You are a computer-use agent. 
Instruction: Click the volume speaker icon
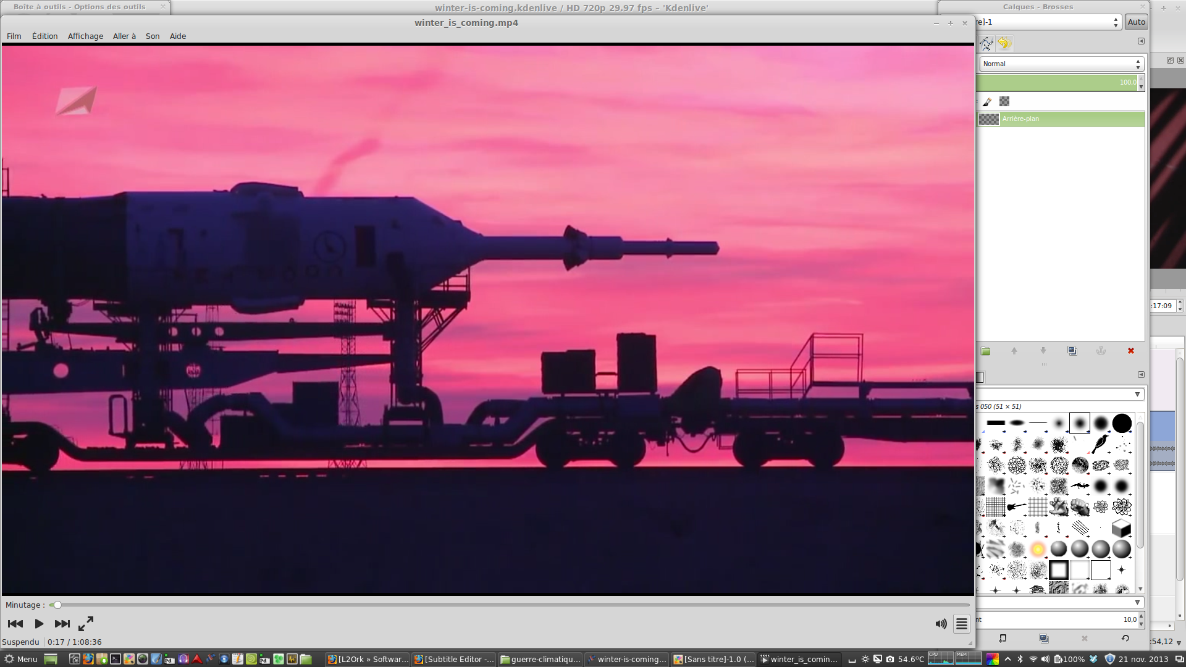pos(941,624)
